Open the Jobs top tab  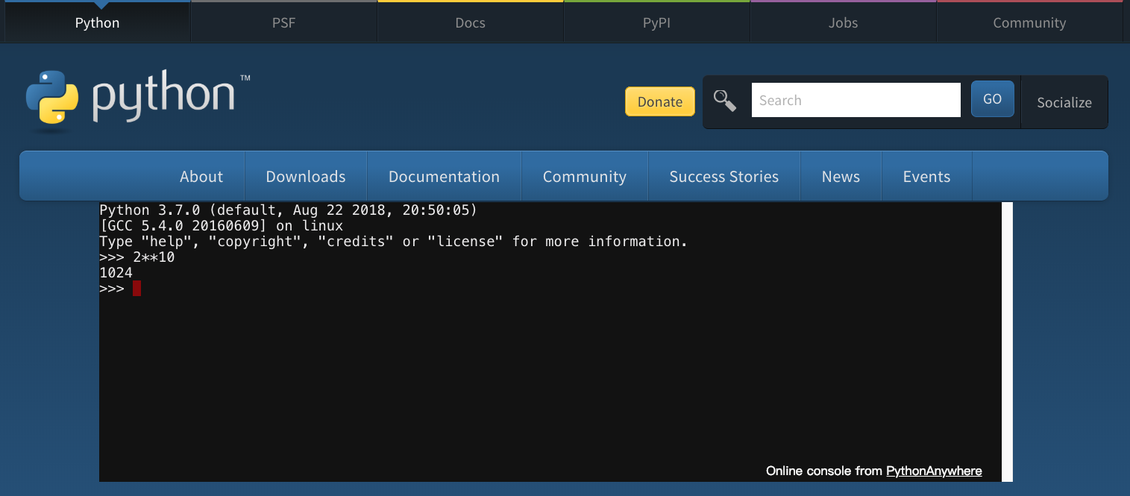pos(843,22)
